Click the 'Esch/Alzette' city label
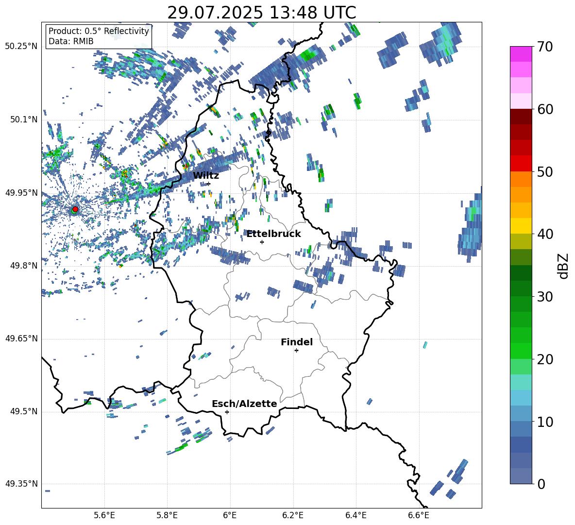Image resolution: width=575 pixels, height=525 pixels. (x=244, y=404)
